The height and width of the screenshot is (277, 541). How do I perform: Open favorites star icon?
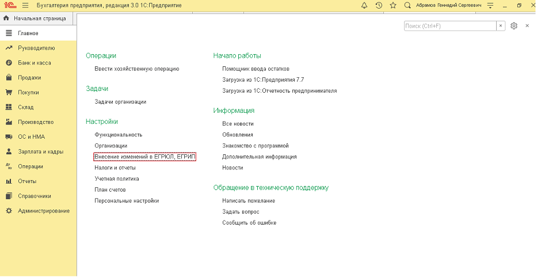(393, 6)
